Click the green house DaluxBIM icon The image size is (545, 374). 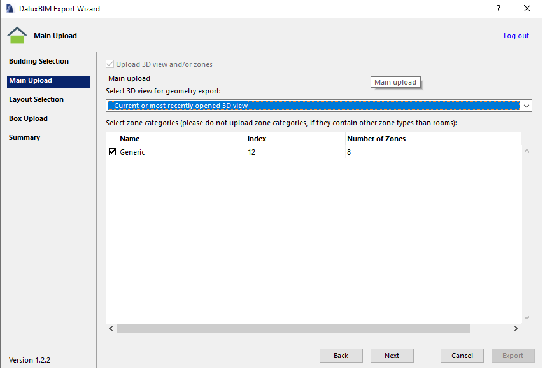(17, 36)
